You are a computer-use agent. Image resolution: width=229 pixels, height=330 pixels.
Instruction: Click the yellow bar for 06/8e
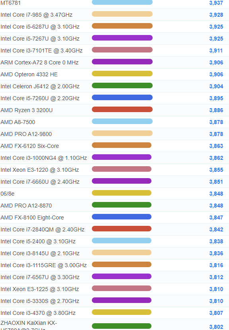click(122, 193)
